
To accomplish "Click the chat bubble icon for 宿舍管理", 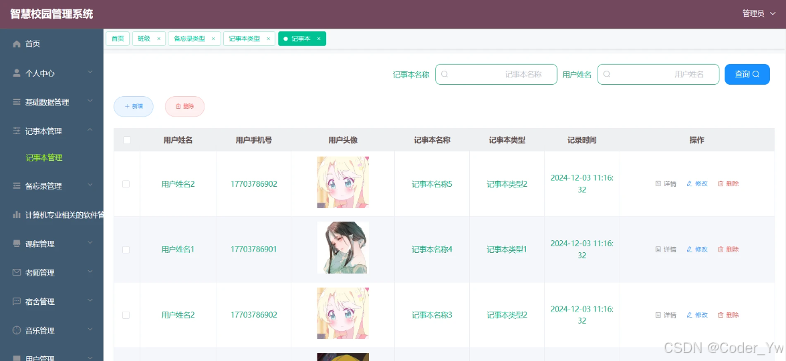I will [17, 302].
